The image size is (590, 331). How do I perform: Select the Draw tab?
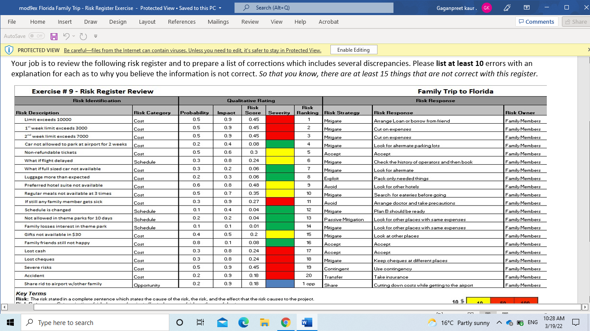click(91, 22)
